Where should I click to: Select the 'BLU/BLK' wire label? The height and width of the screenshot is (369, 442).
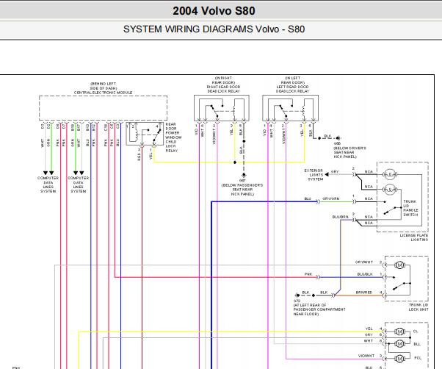(x=365, y=274)
